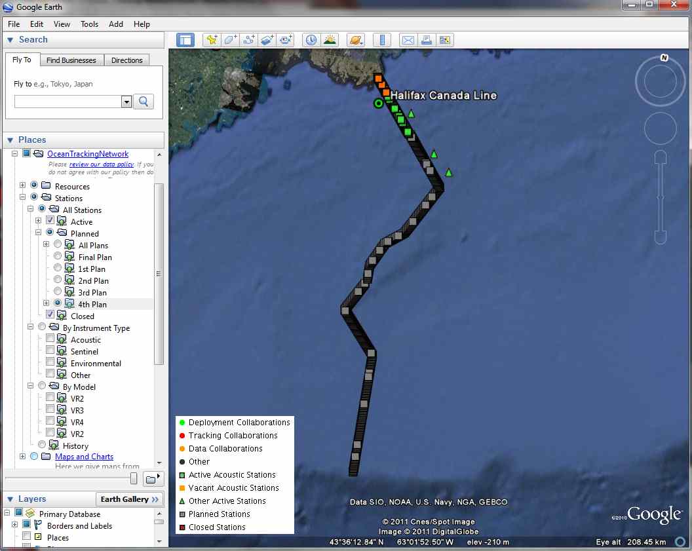The height and width of the screenshot is (551, 692).
Task: Click inside the Fly to input field
Action: click(68, 102)
